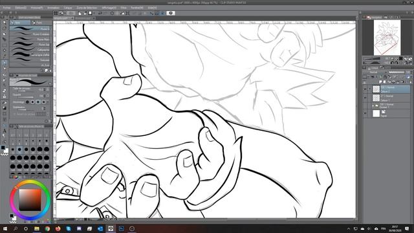This screenshot has height=233, width=414.
Task: Click the navigator Zoom in icon
Action: tap(397, 58)
